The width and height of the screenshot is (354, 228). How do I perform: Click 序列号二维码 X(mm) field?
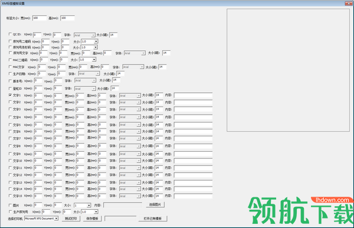click(x=45, y=41)
